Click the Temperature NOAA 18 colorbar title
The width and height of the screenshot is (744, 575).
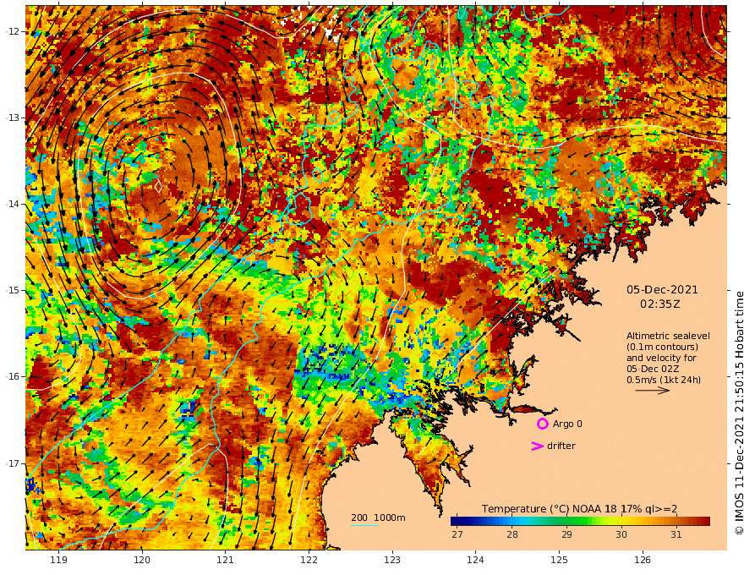(x=579, y=509)
